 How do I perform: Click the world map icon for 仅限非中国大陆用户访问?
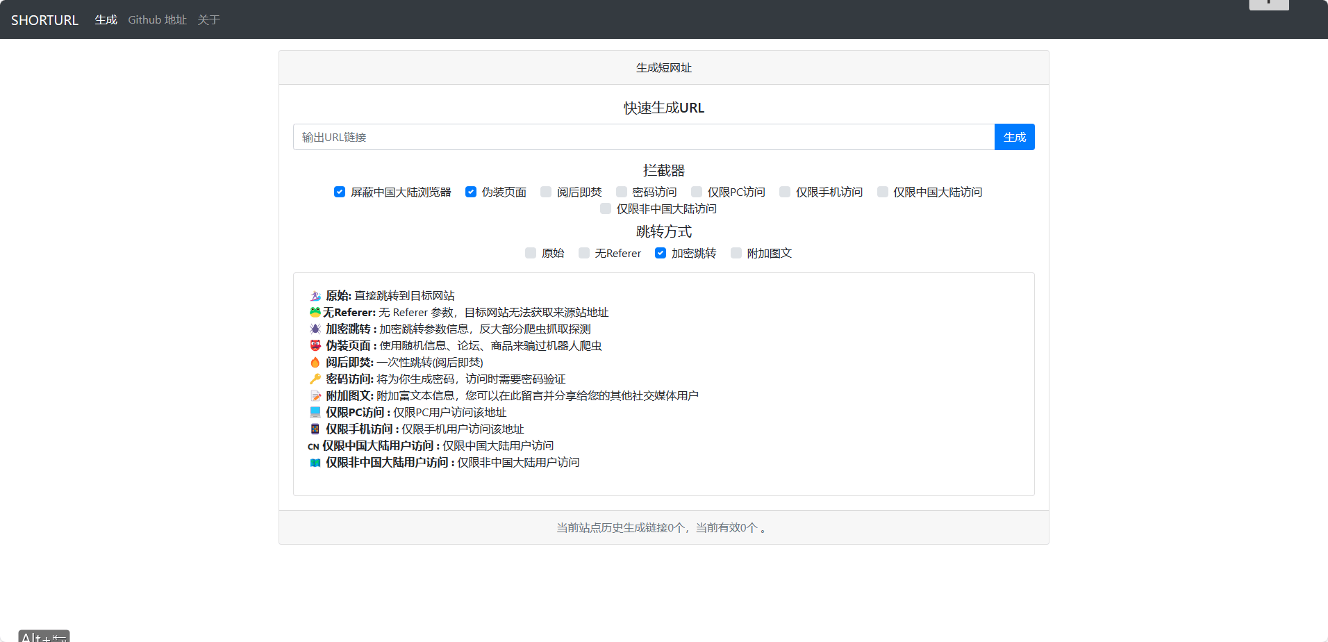pyautogui.click(x=315, y=461)
